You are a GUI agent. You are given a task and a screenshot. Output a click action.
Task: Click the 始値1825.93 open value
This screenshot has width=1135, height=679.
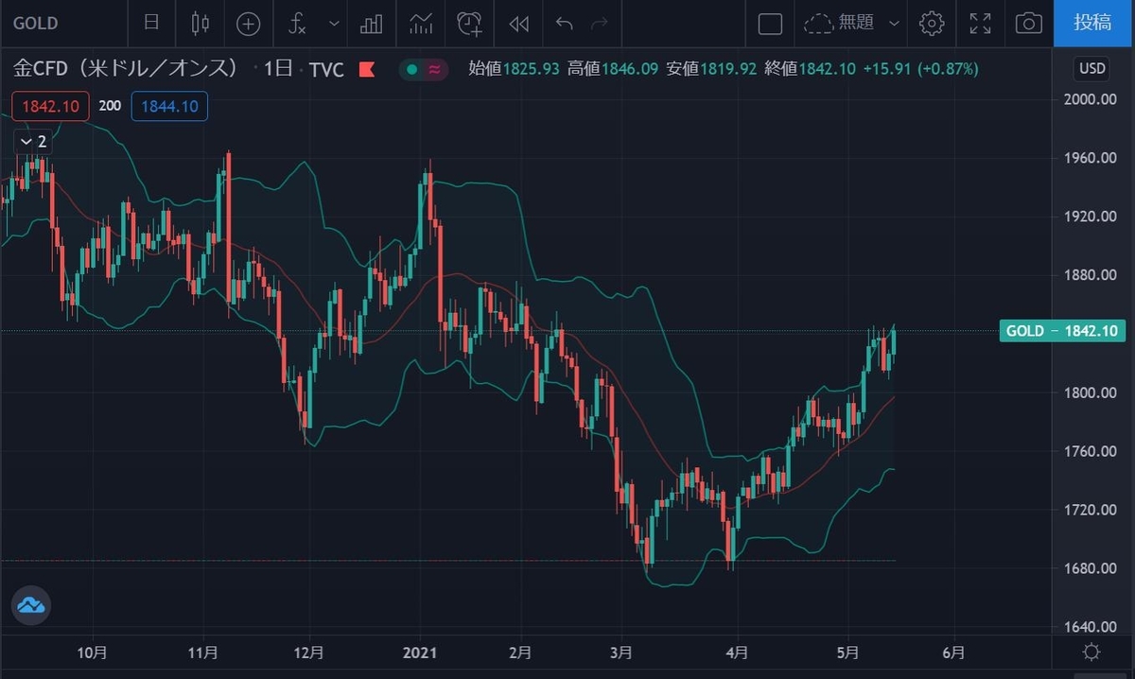515,69
